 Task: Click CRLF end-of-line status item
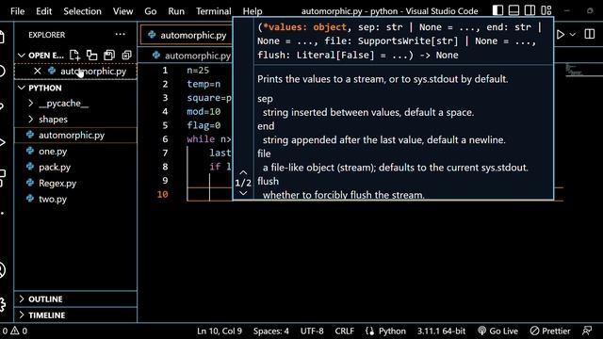345,331
